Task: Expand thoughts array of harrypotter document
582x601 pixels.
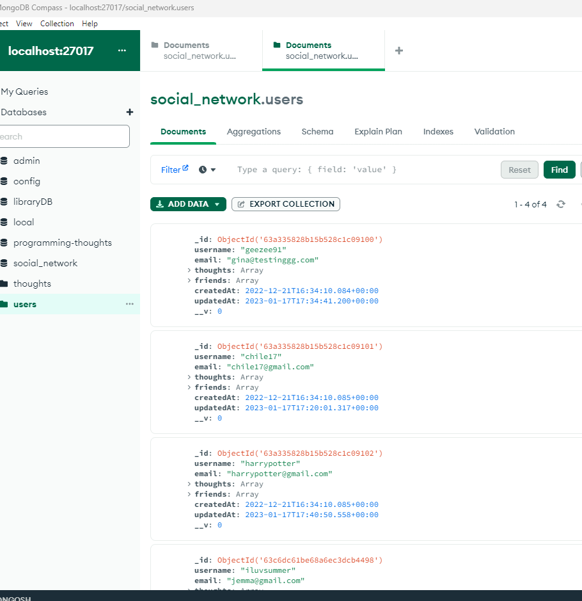Action: click(x=189, y=484)
